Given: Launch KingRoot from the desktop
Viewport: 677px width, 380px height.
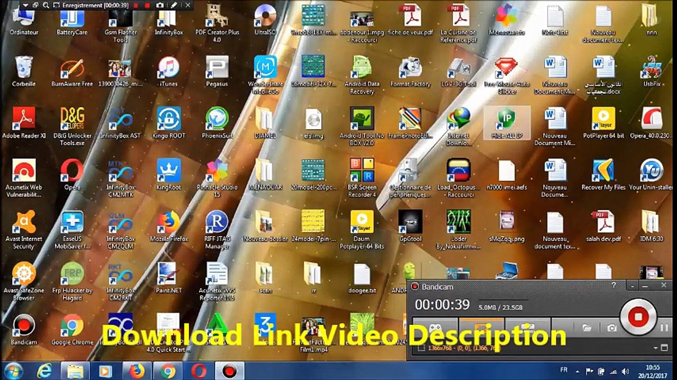Looking at the screenshot, I should click(x=169, y=175).
